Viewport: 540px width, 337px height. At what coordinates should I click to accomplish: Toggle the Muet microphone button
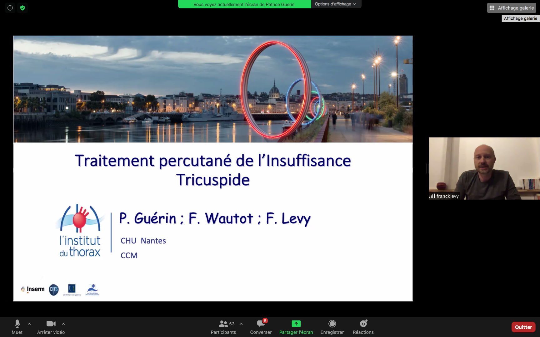[x=17, y=327]
